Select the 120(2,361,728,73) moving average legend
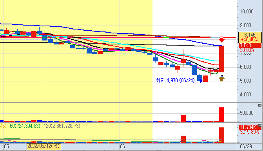This screenshot has width=263, height=151. pyautogui.click(x=62, y=126)
